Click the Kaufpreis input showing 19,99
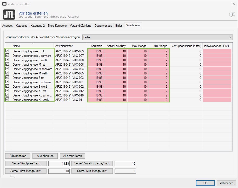This screenshot has height=188, width=238. point(58,163)
